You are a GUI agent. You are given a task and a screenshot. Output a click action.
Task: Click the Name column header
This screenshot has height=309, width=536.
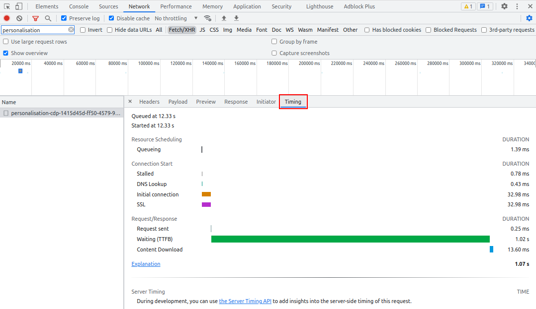(x=62, y=102)
